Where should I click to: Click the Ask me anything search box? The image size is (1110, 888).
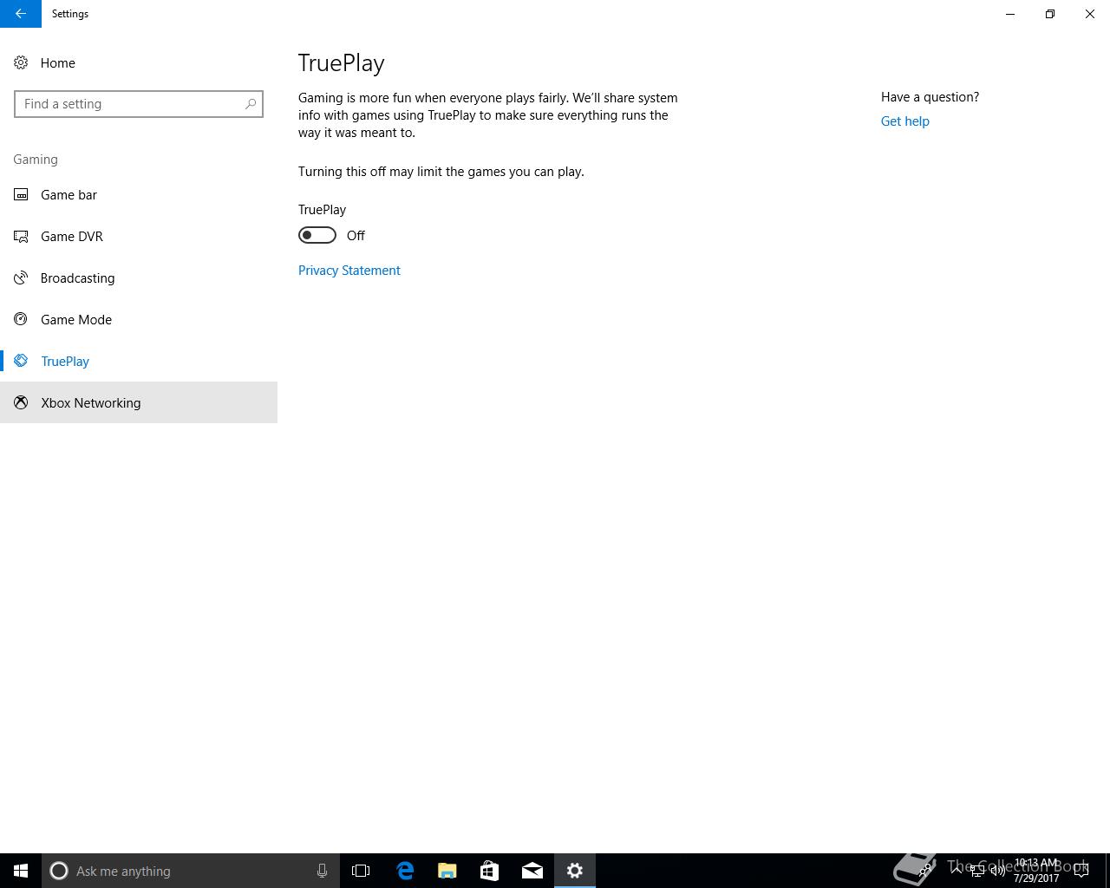(190, 871)
